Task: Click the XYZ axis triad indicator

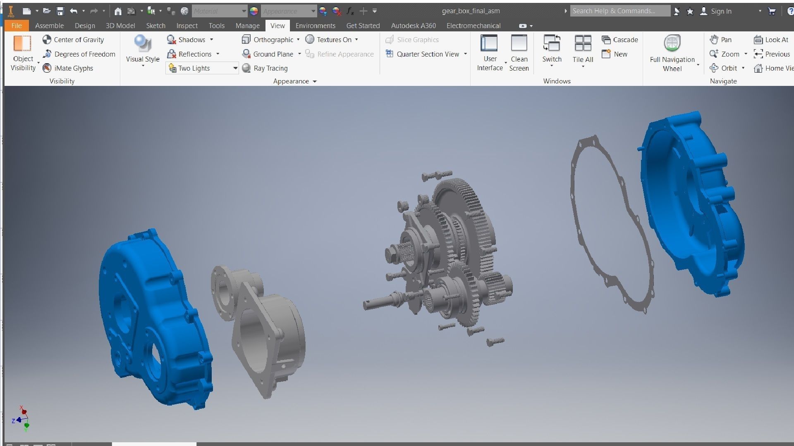Action: pos(21,419)
